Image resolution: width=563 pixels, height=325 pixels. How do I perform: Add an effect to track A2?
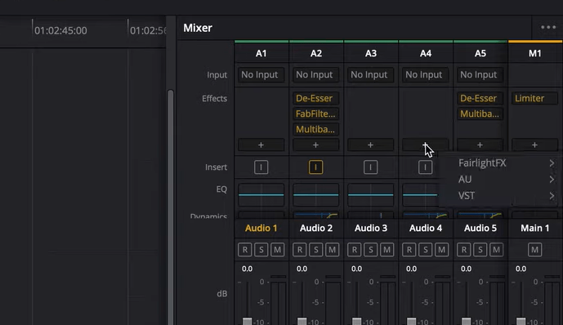pyautogui.click(x=315, y=145)
